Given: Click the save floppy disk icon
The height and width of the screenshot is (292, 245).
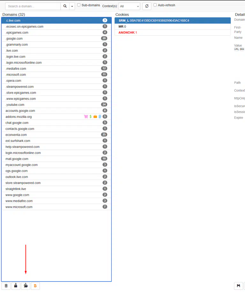Looking at the screenshot, I should (x=238, y=286).
